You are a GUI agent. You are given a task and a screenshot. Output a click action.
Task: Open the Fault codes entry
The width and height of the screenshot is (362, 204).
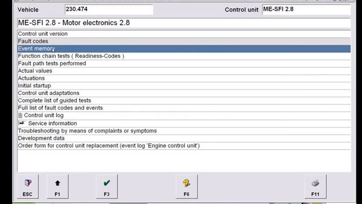click(184, 41)
